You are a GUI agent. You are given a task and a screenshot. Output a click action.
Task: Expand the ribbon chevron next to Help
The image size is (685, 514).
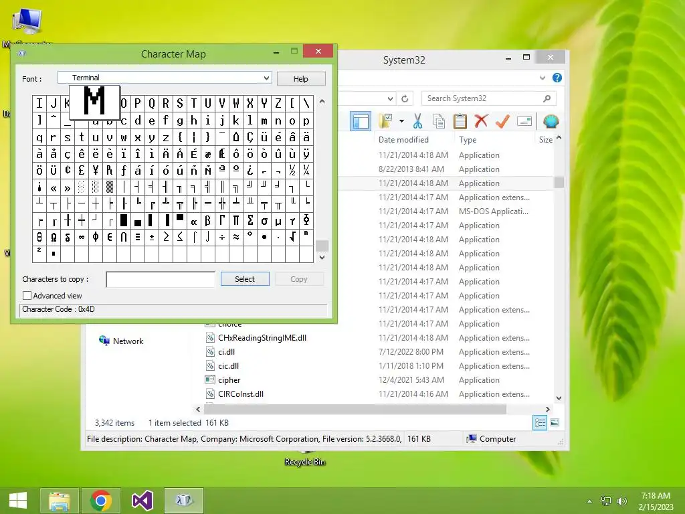pos(542,78)
